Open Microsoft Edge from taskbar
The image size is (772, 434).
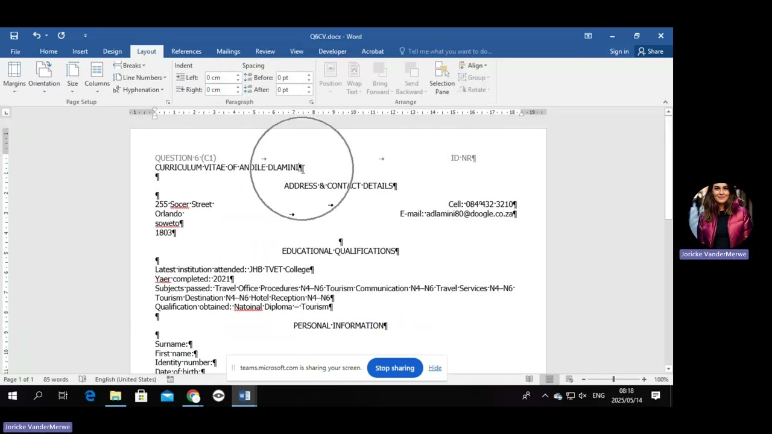pyautogui.click(x=90, y=396)
